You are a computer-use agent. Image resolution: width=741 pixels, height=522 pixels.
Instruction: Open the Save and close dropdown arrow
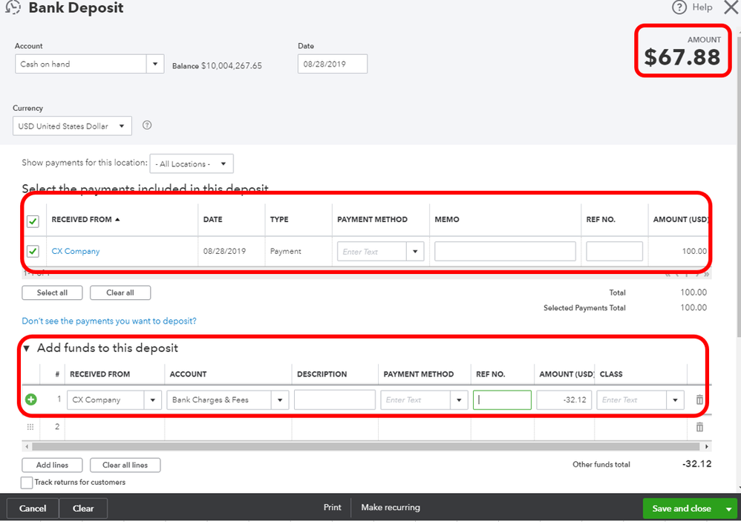tap(728, 509)
